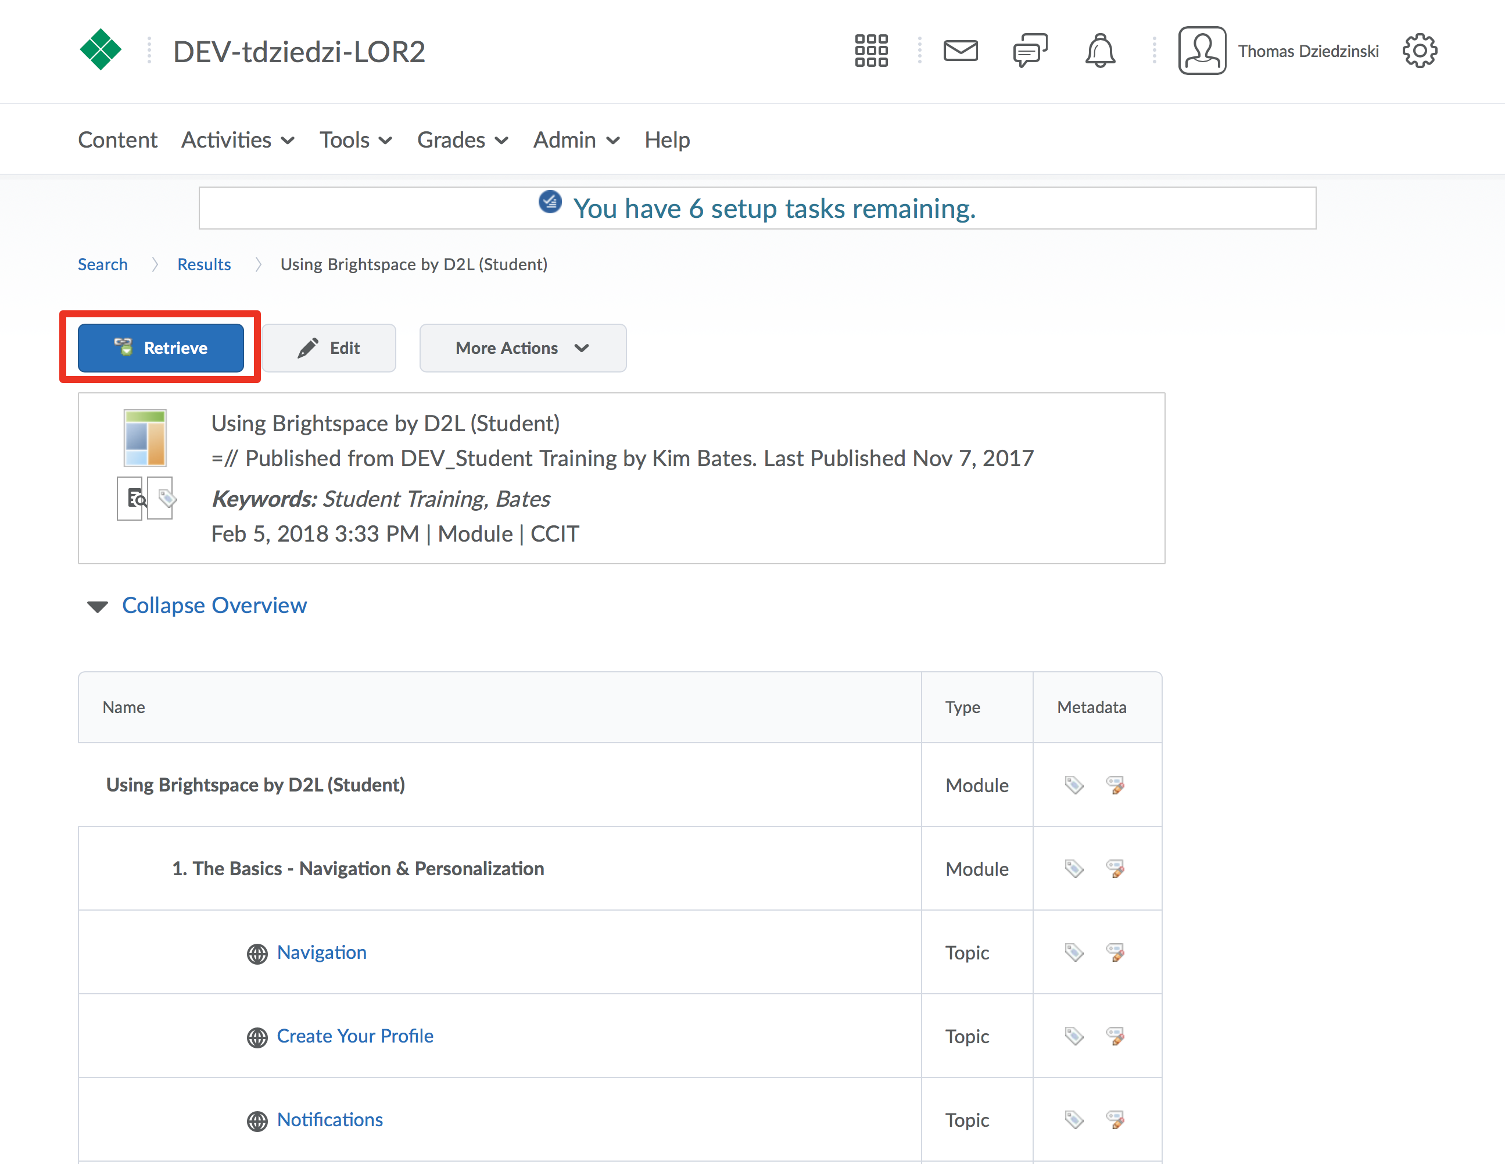Click 'Feb 5, 2018 3:33 PM | Module | CCIT' text
The width and height of the screenshot is (1505, 1164).
(395, 533)
